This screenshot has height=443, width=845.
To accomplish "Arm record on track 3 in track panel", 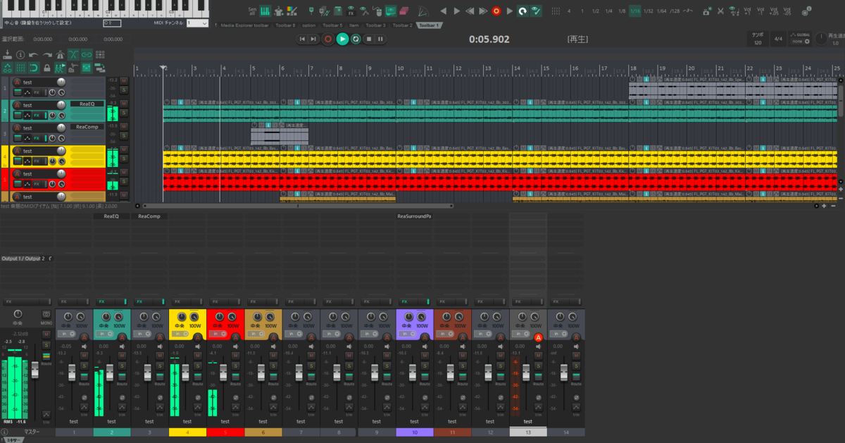I will coord(17,127).
